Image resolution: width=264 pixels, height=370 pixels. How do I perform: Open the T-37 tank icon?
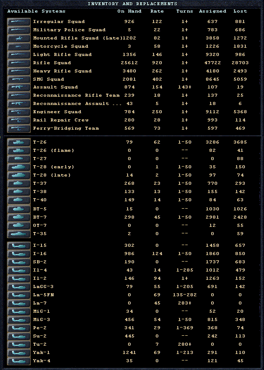19,183
